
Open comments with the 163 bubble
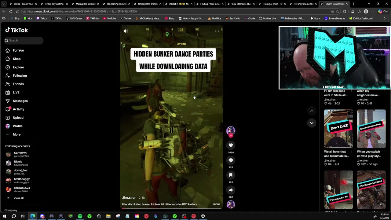coord(231,160)
